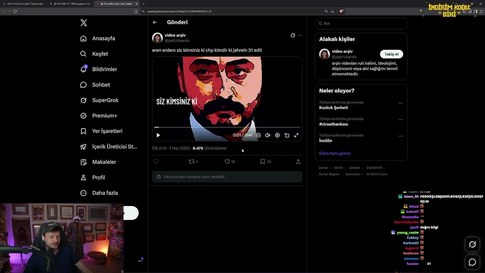Open Kızılcık Şerbeti trending topic
485x273 pixels.
[x=333, y=108]
